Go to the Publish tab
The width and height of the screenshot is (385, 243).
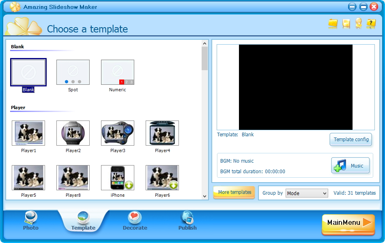187,221
